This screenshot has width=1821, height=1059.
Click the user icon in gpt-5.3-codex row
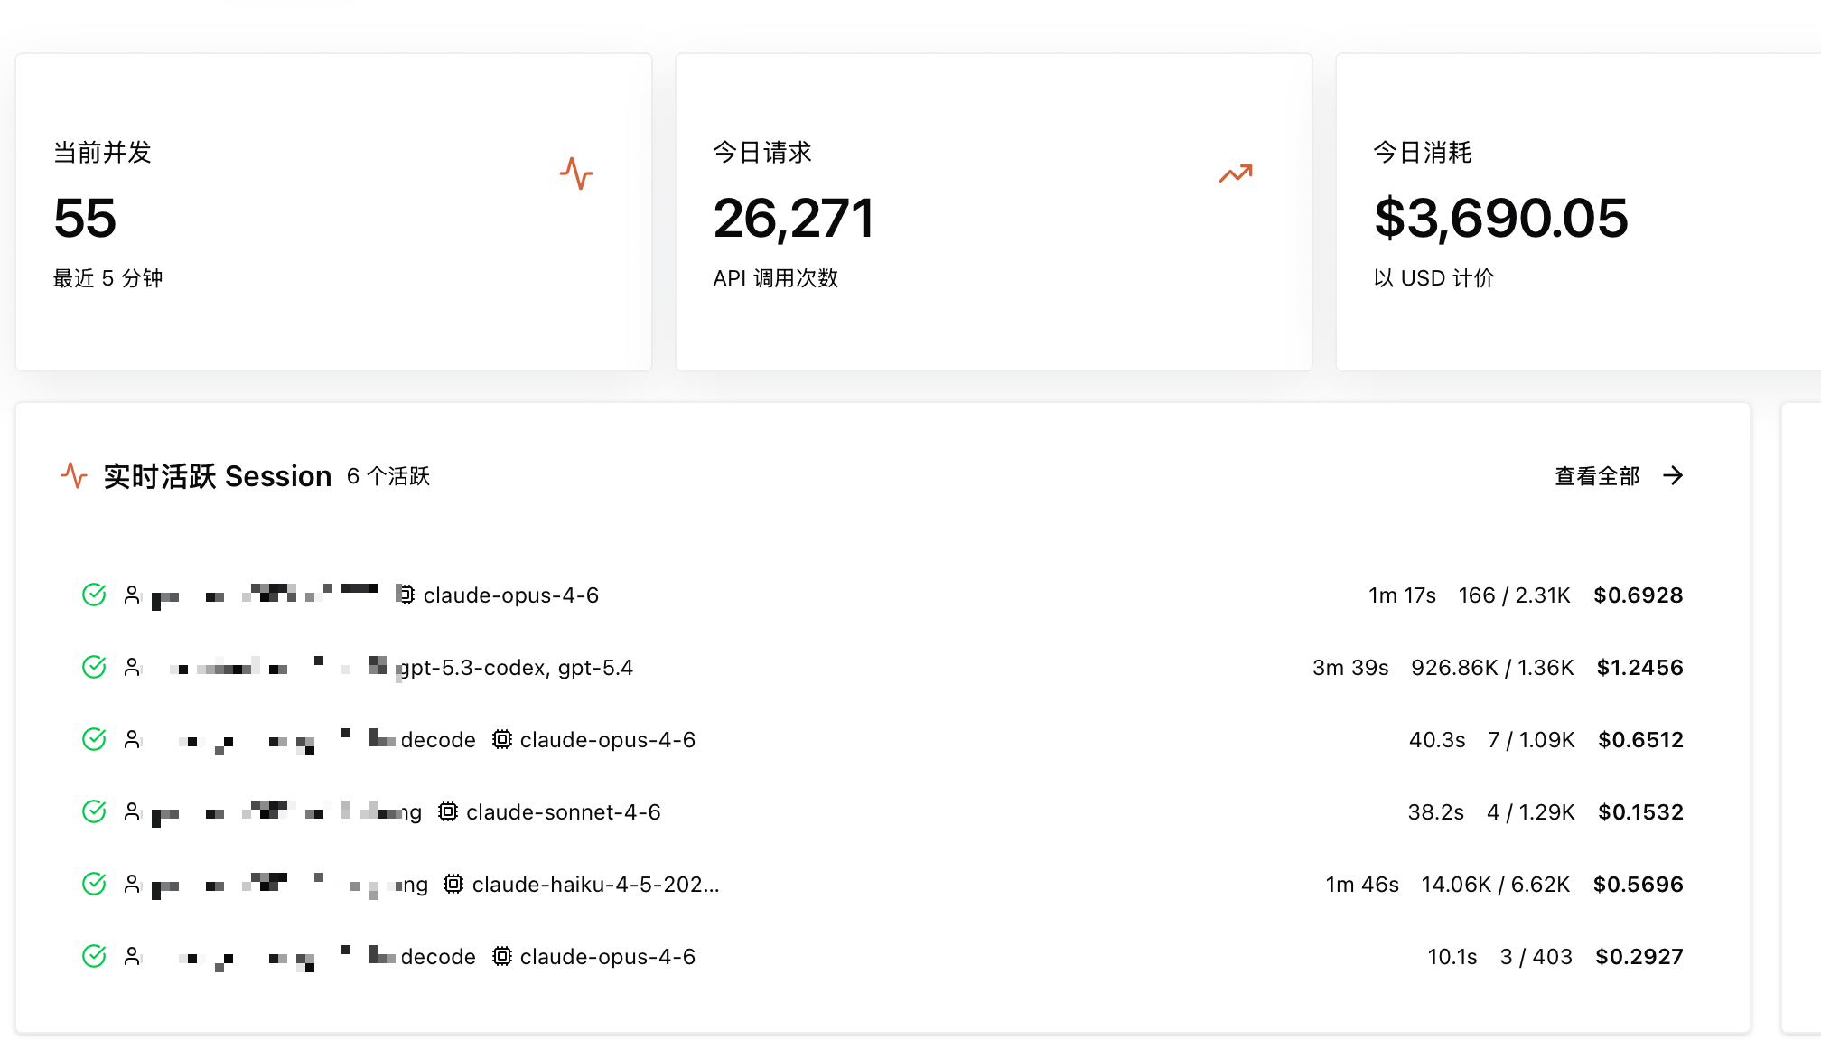click(132, 667)
